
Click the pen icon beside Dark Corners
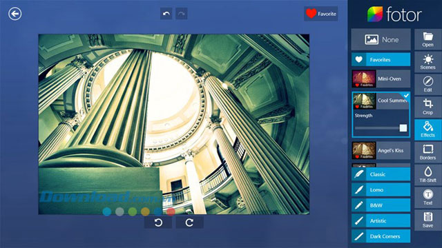point(359,236)
